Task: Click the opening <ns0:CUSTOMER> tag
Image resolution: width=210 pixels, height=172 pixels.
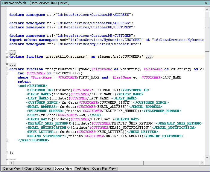Action: click(33, 86)
